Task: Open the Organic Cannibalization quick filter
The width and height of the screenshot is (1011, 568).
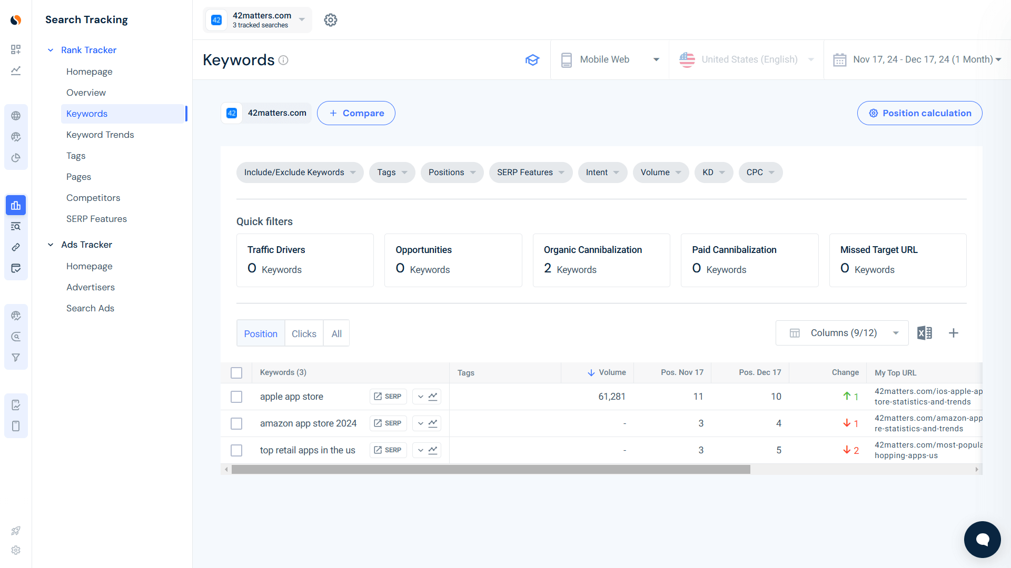Action: pyautogui.click(x=601, y=260)
